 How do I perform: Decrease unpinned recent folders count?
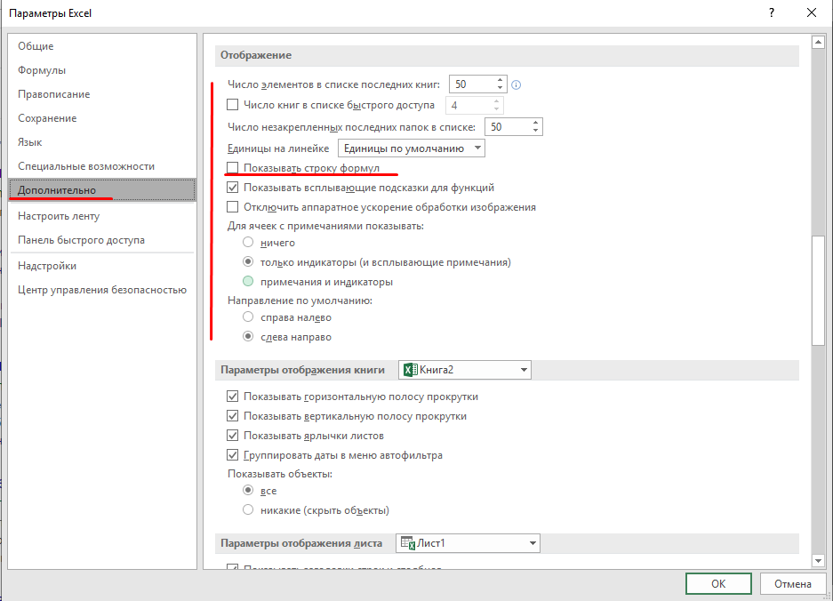(535, 130)
